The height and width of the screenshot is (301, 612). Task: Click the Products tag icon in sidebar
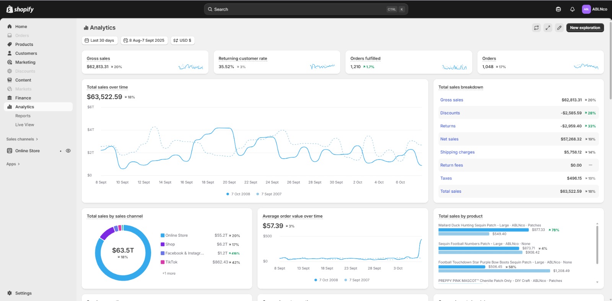(x=10, y=44)
